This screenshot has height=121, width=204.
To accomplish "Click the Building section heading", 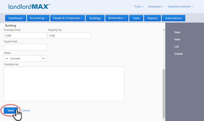I will pyautogui.click(x=11, y=26).
